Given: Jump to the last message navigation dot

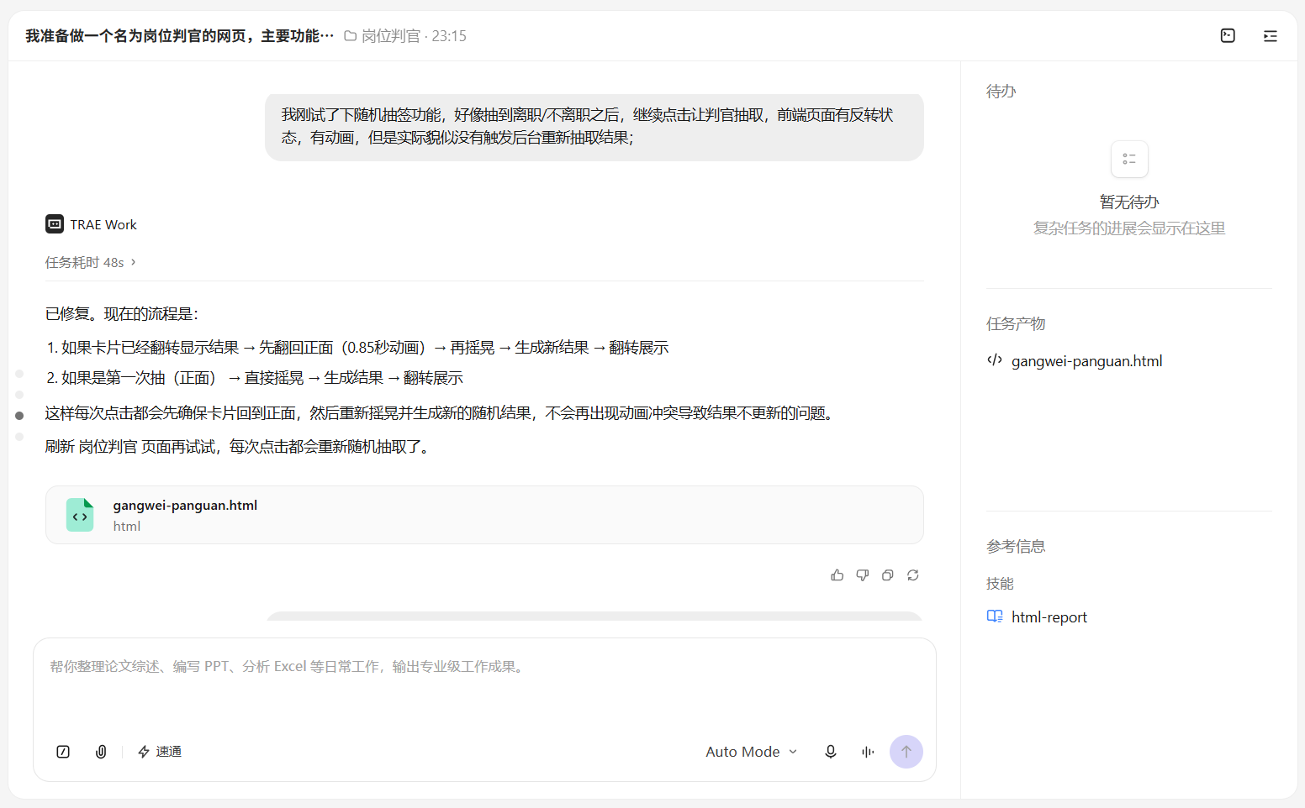Looking at the screenshot, I should point(19,437).
